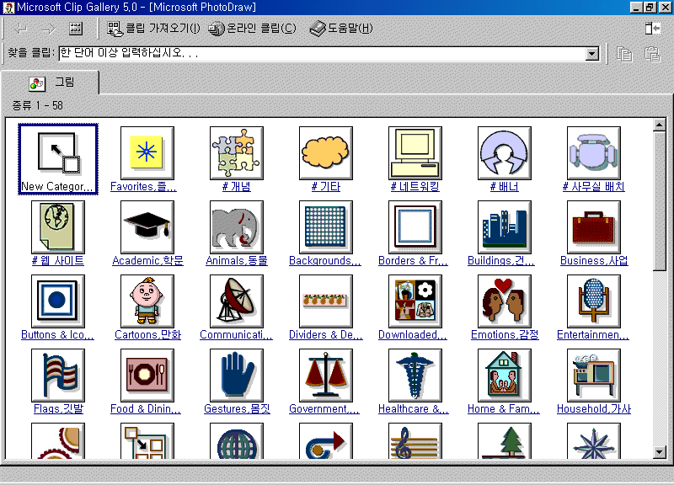Viewport: 674px width, 485px height.
Task: Open the frame Borders & Frames icon
Action: [x=415, y=227]
